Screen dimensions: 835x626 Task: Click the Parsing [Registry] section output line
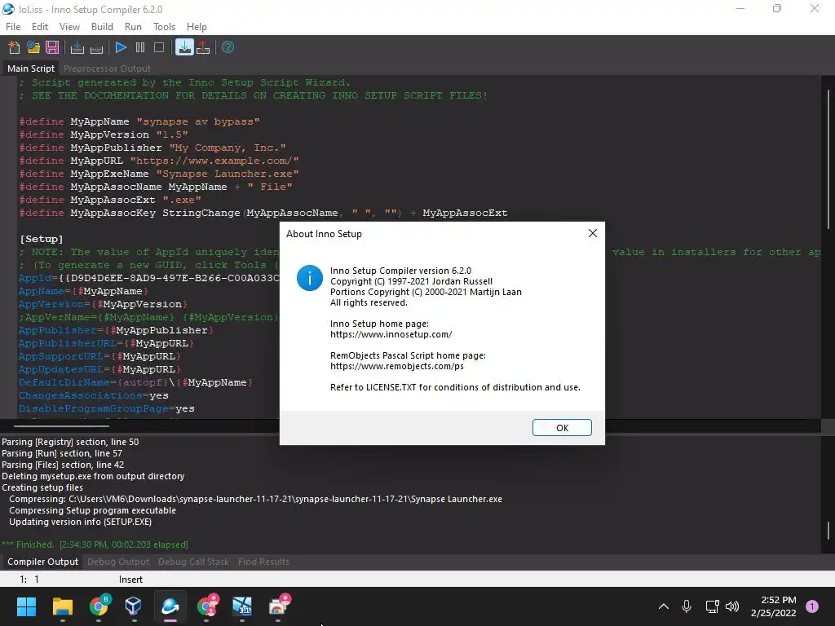point(70,442)
